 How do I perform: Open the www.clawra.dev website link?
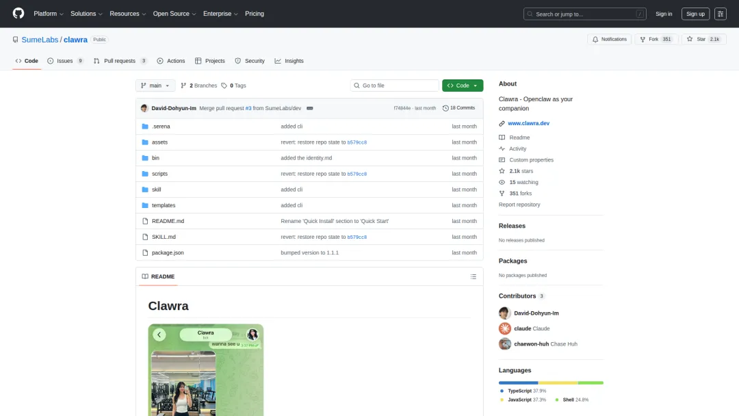528,123
